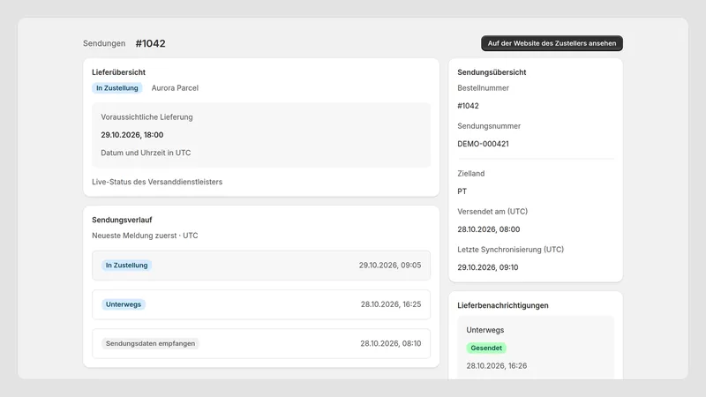Select tracking number DEMO-000421
Viewport: 706px width, 397px height.
coord(483,144)
